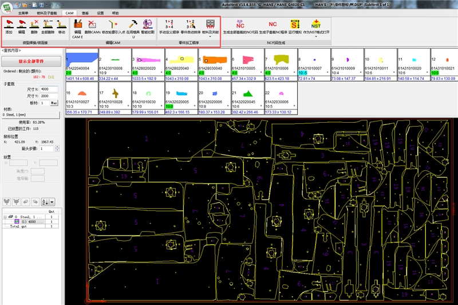Screen dimensions: 458x305
Task: Open the 板料及子套裁 ribbon tab
Action: pyautogui.click(x=47, y=12)
